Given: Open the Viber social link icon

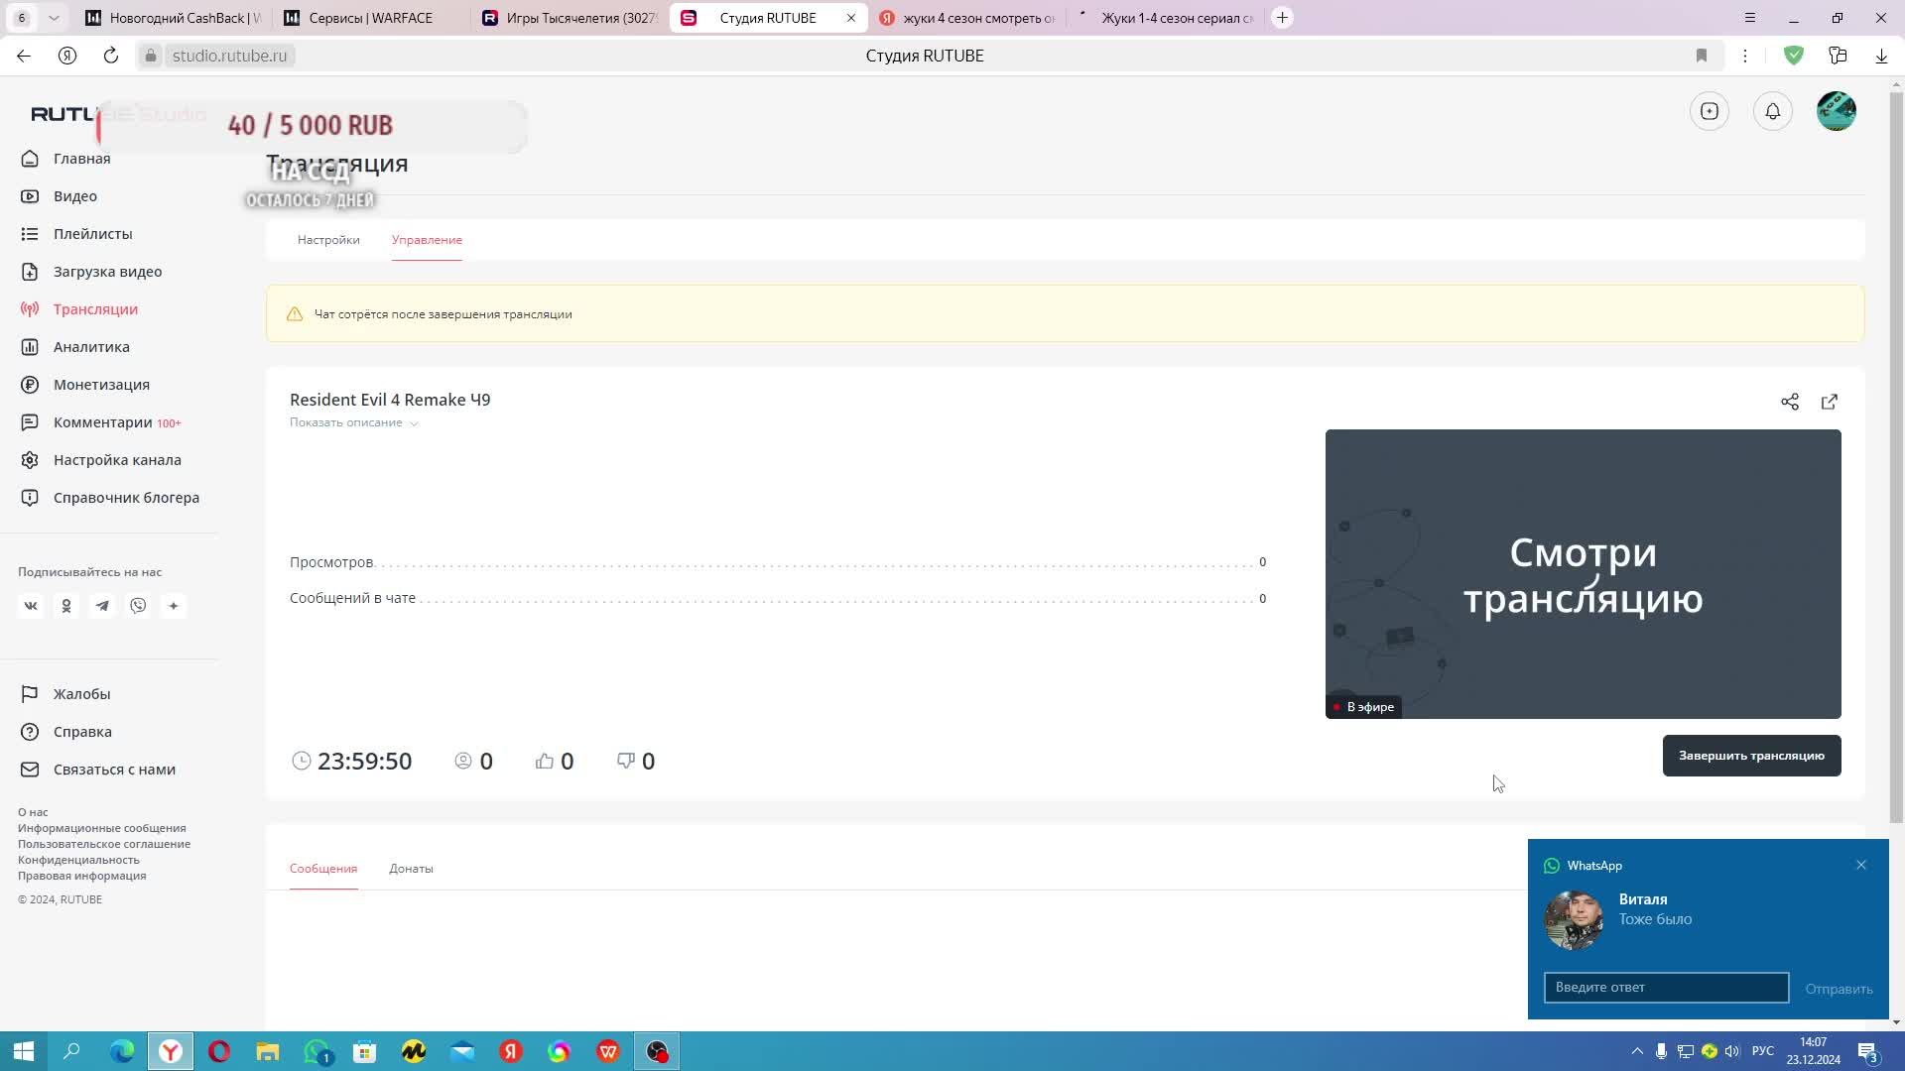Looking at the screenshot, I should point(138,606).
